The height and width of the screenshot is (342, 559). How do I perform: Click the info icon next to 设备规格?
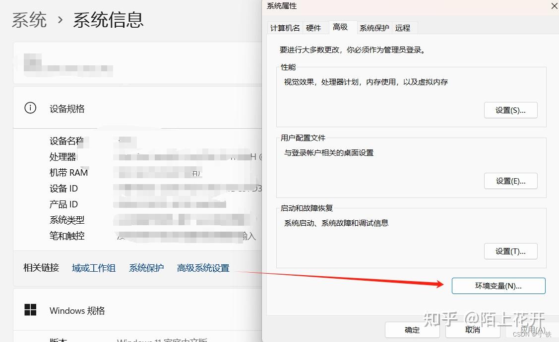(30, 108)
